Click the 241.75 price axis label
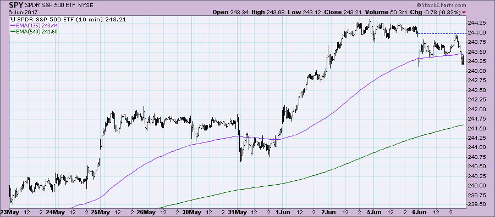Viewport: 495px width, 217px height. [477, 119]
